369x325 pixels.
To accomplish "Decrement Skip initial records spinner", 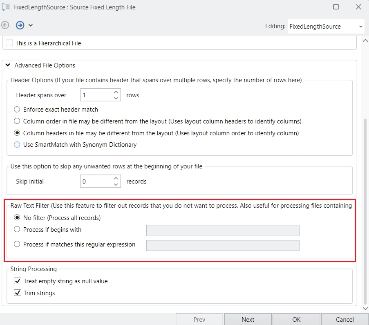I will click(116, 184).
